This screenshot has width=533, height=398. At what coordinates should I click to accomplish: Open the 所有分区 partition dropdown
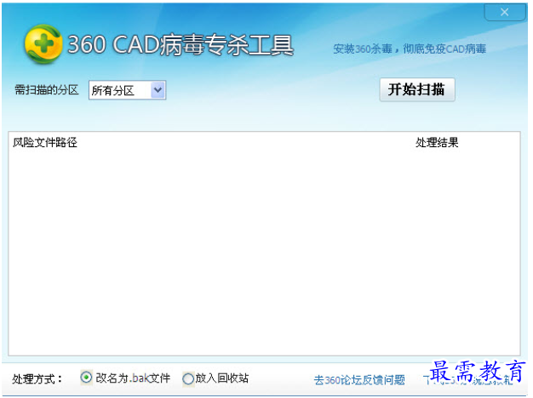(x=127, y=90)
